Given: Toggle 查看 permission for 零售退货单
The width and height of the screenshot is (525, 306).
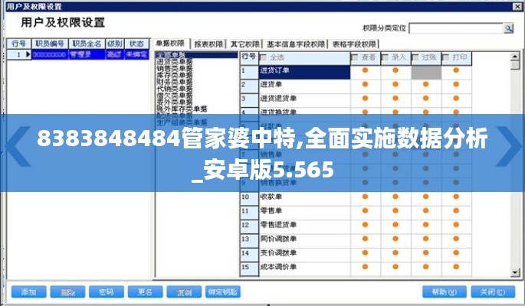Looking at the screenshot, I should point(365,225).
